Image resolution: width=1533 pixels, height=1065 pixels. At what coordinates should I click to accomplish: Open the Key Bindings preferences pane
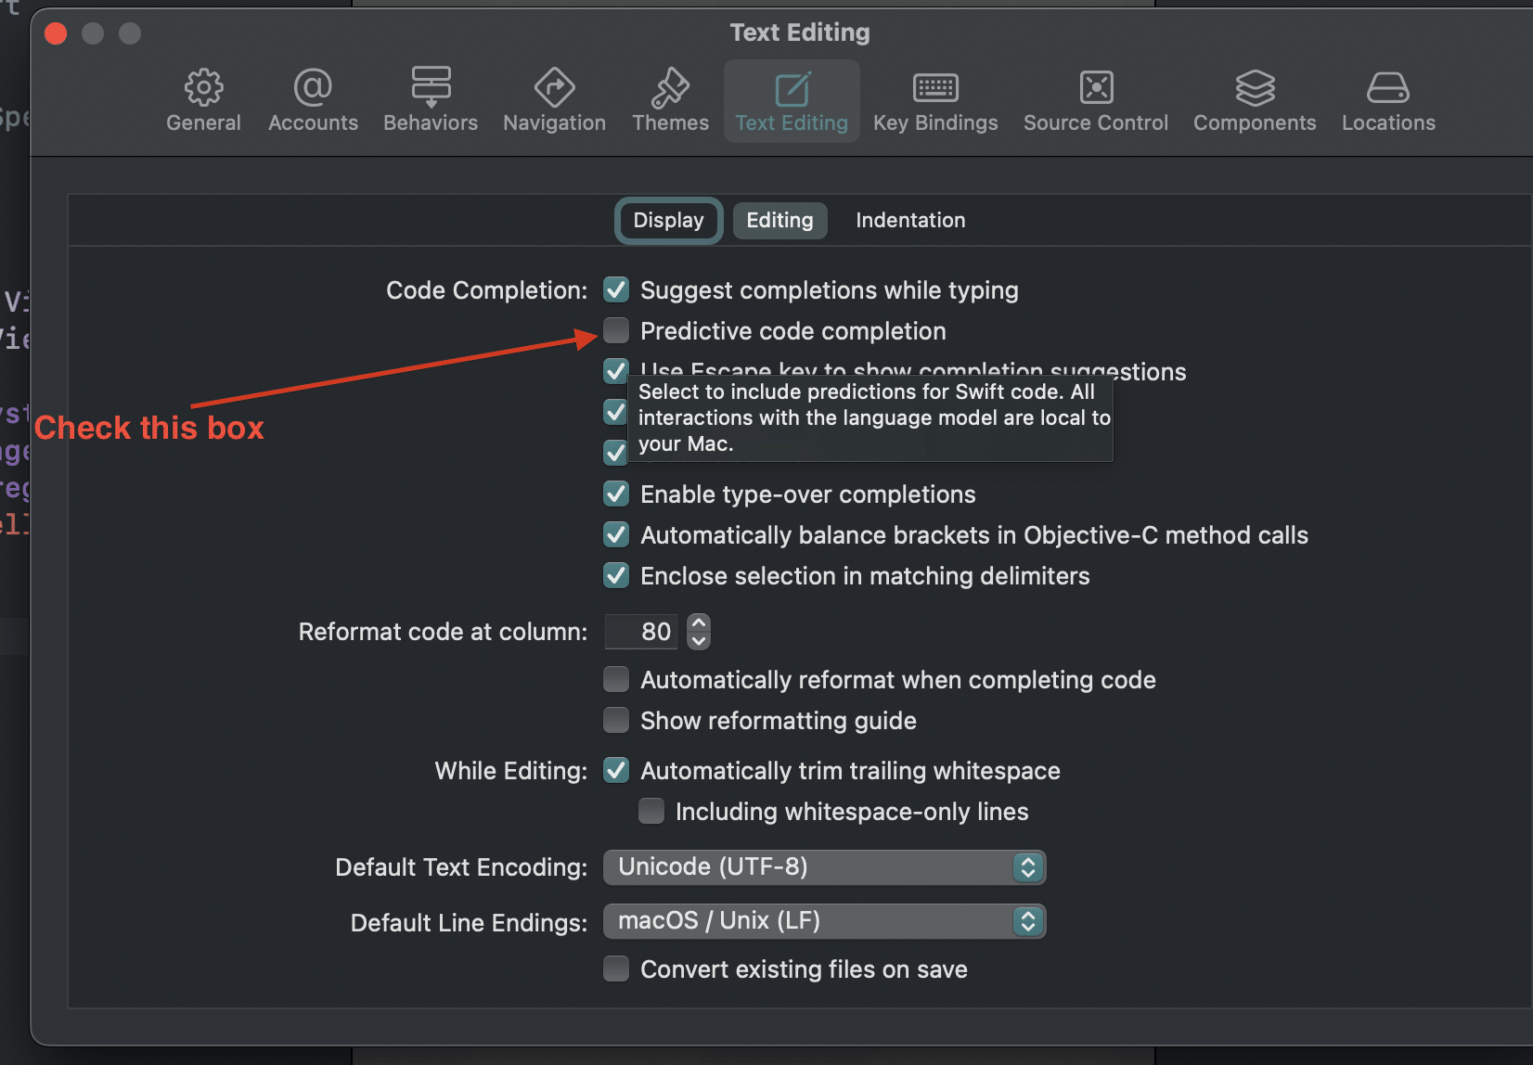click(x=935, y=100)
